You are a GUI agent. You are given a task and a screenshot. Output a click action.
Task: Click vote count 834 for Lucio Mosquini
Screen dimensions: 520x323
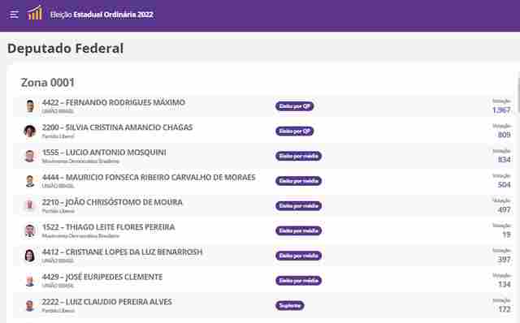(504, 160)
